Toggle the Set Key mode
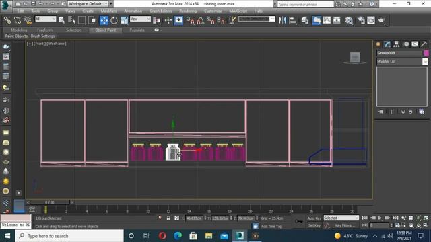The width and height of the screenshot is (431, 242). [x=314, y=225]
